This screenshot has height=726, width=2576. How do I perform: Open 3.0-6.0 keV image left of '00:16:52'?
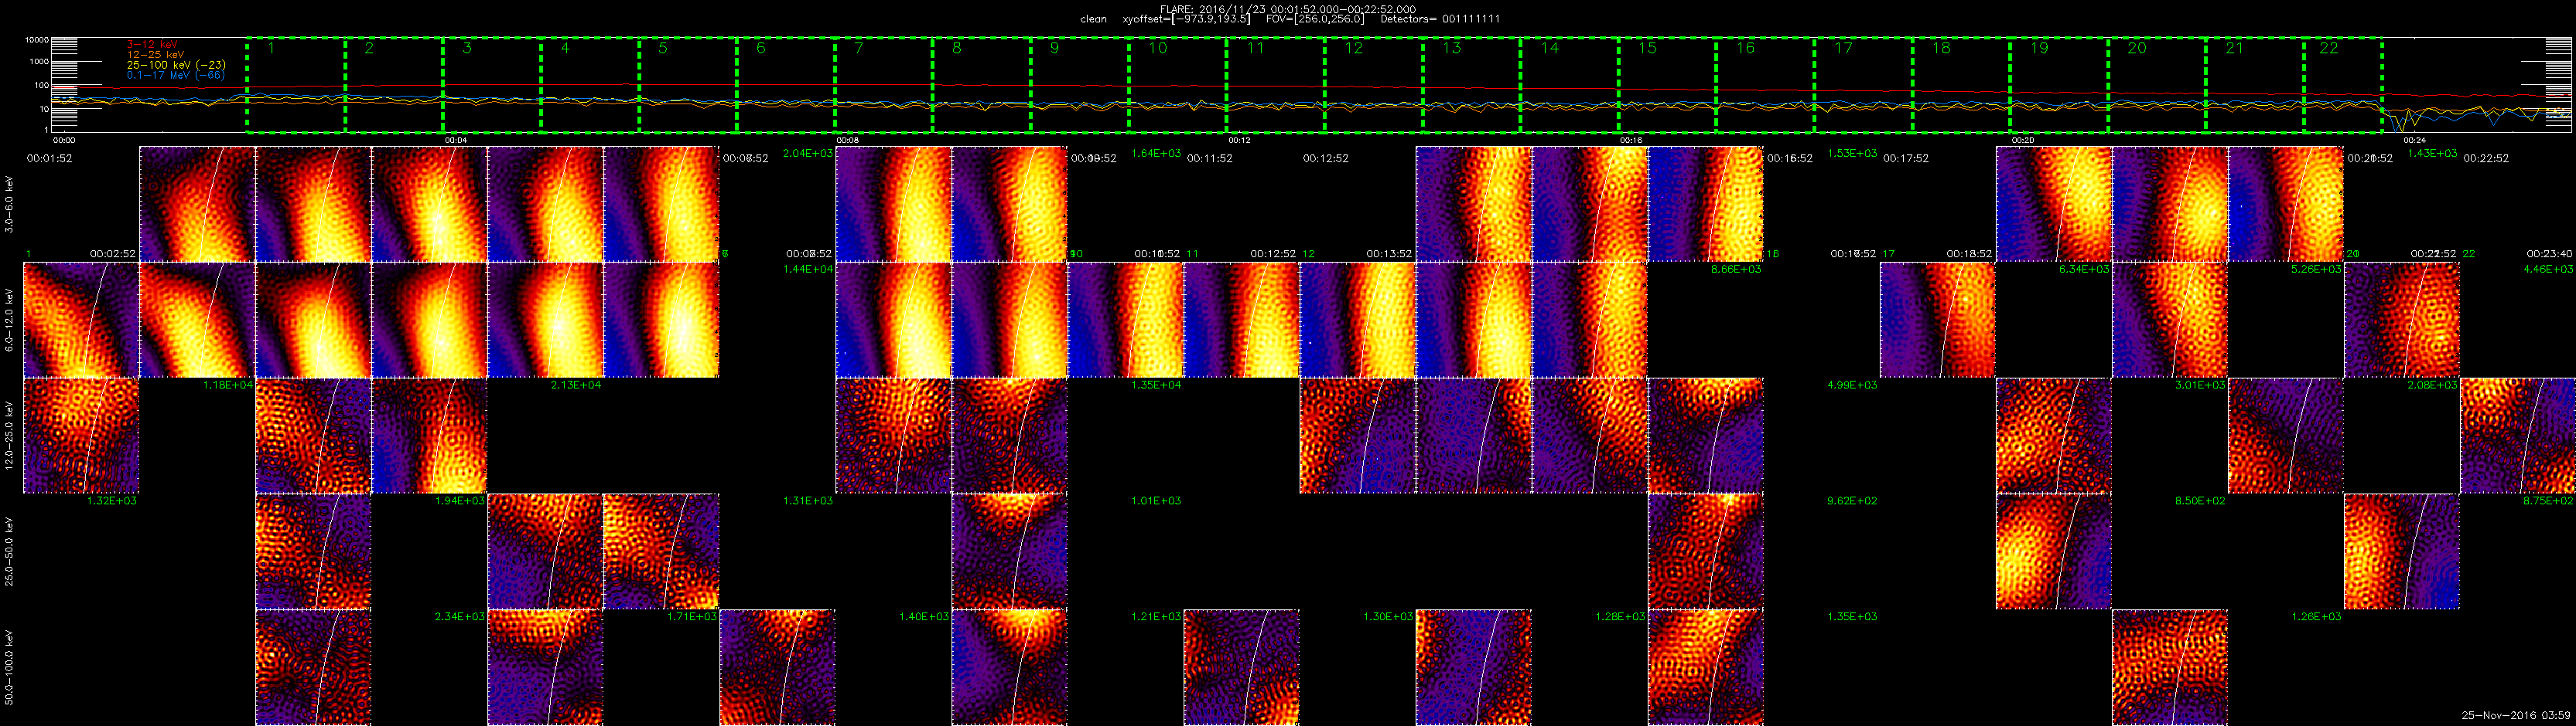[x=1705, y=204]
